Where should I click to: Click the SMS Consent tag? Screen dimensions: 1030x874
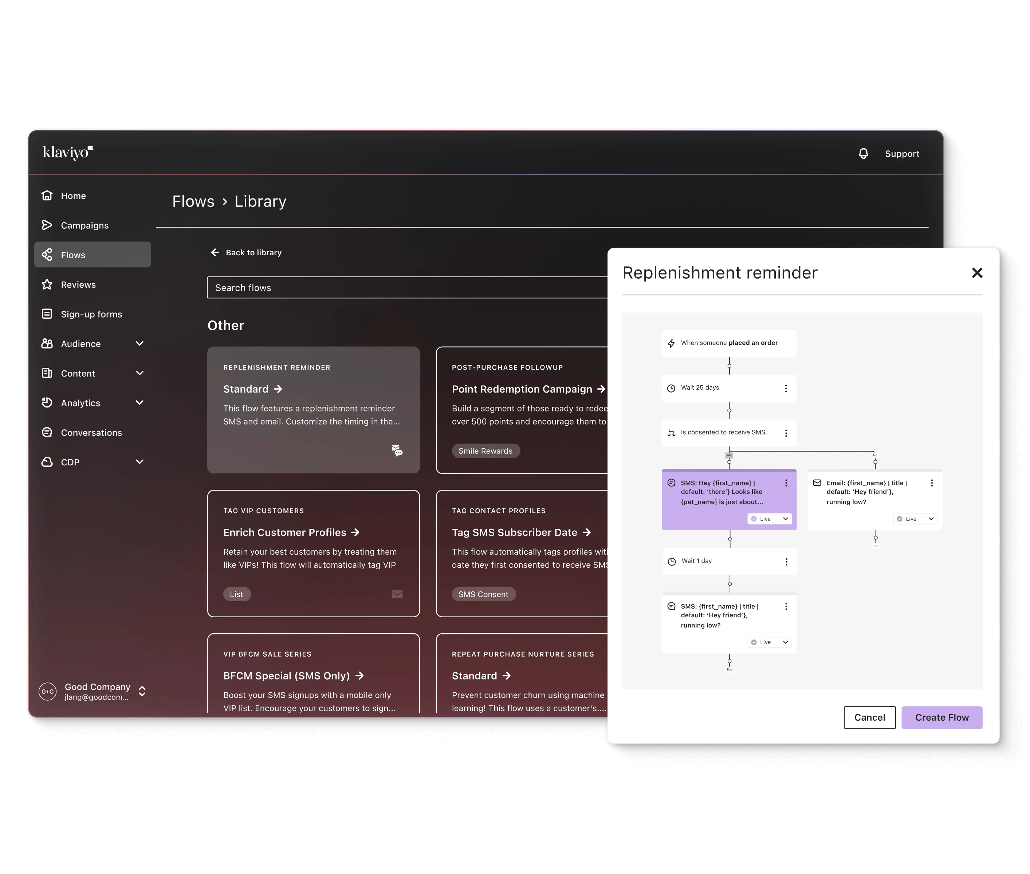pyautogui.click(x=483, y=594)
